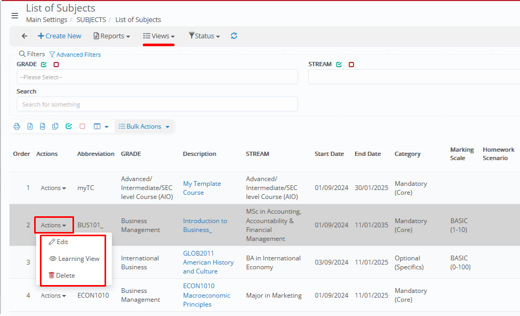
Task: Open the GRADE Please Select combo box
Action: pyautogui.click(x=157, y=77)
